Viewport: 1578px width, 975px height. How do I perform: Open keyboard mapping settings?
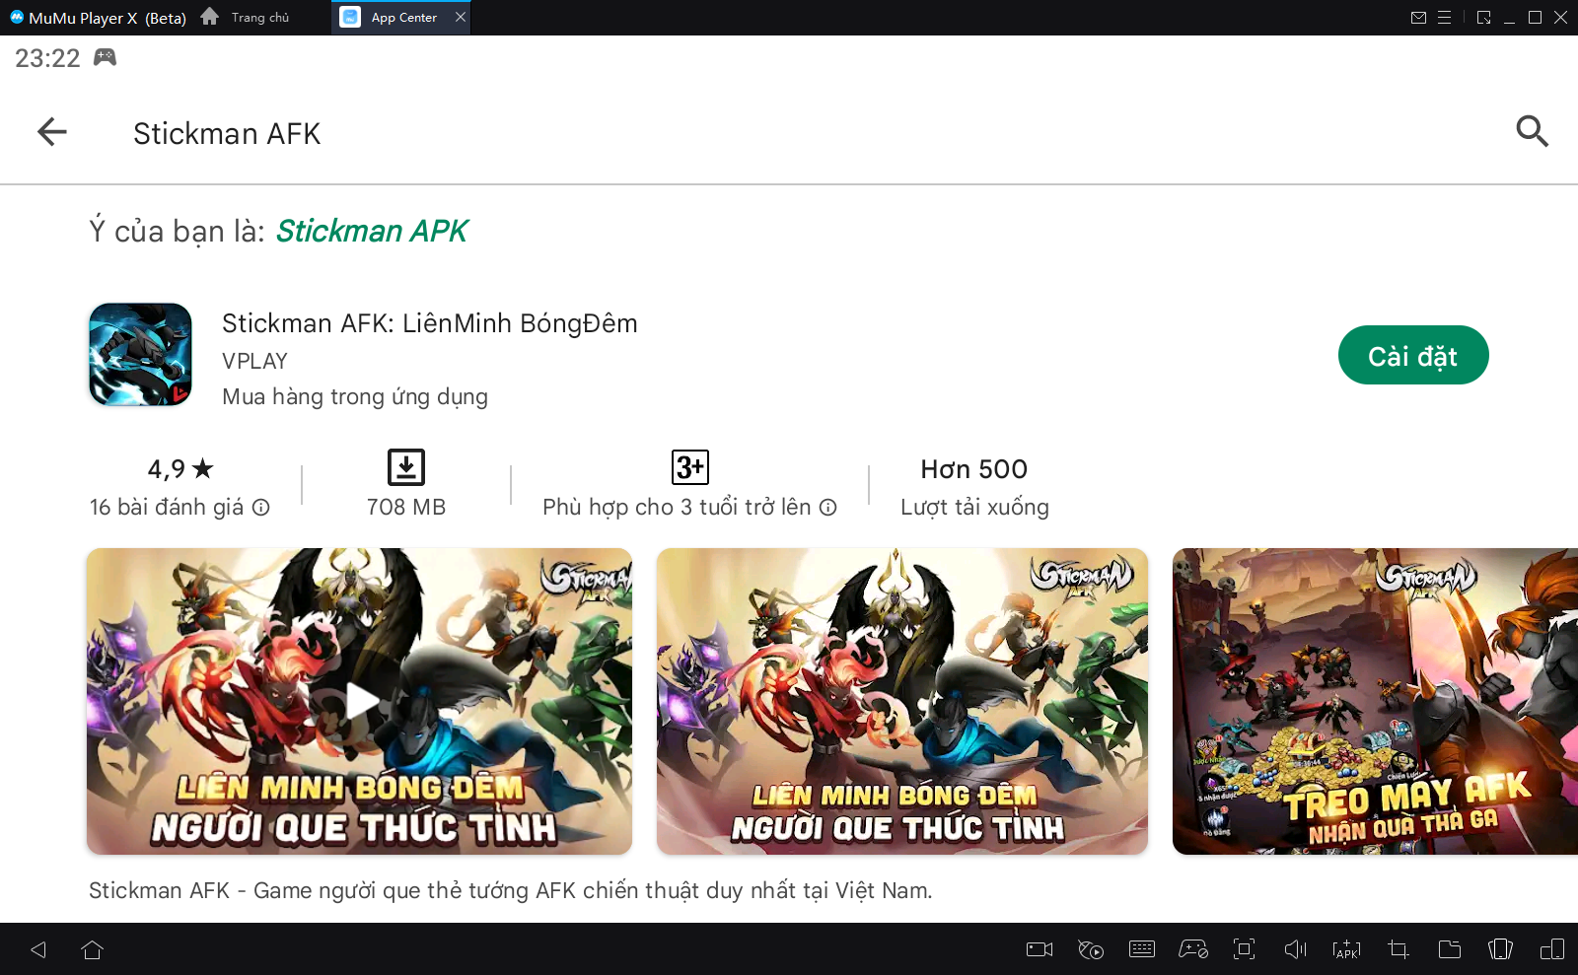1142,949
